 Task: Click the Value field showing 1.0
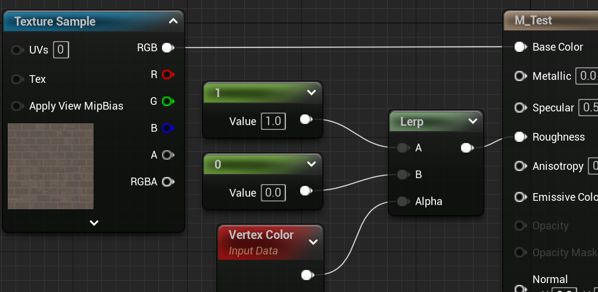click(273, 121)
